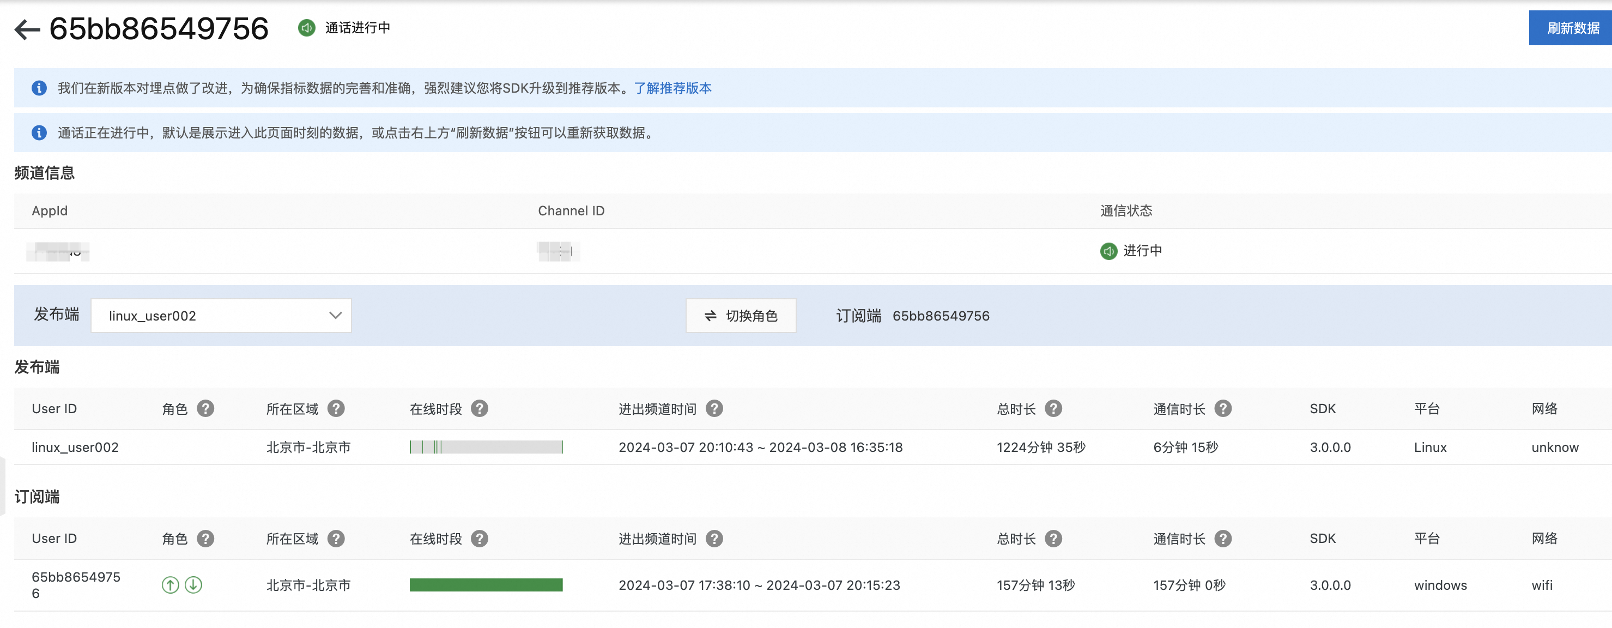Click the 刷新数据 button
The width and height of the screenshot is (1612, 628).
click(1570, 28)
